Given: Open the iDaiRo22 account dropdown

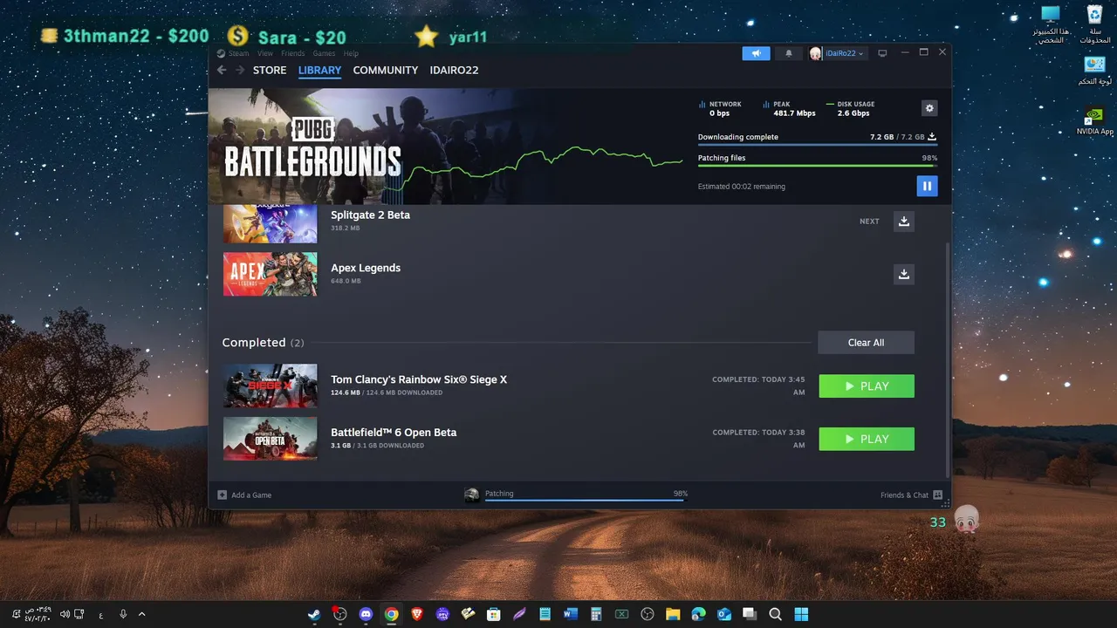Looking at the screenshot, I should coord(838,53).
